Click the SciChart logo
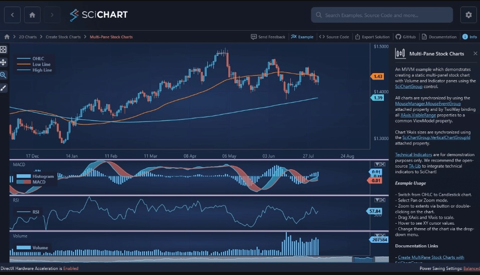 99,15
